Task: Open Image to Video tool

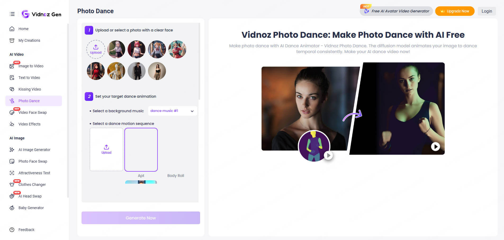Action: pyautogui.click(x=34, y=66)
